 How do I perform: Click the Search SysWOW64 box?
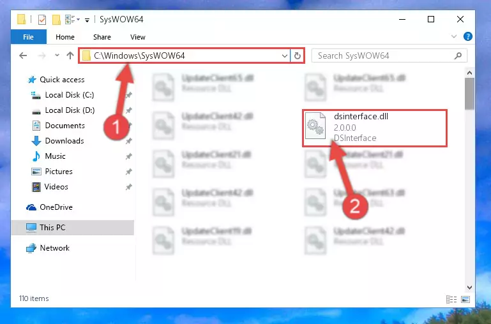tap(389, 56)
